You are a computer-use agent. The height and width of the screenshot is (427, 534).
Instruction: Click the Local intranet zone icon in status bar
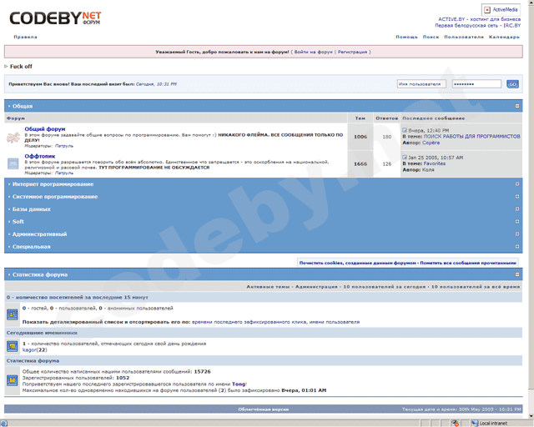[475, 424]
